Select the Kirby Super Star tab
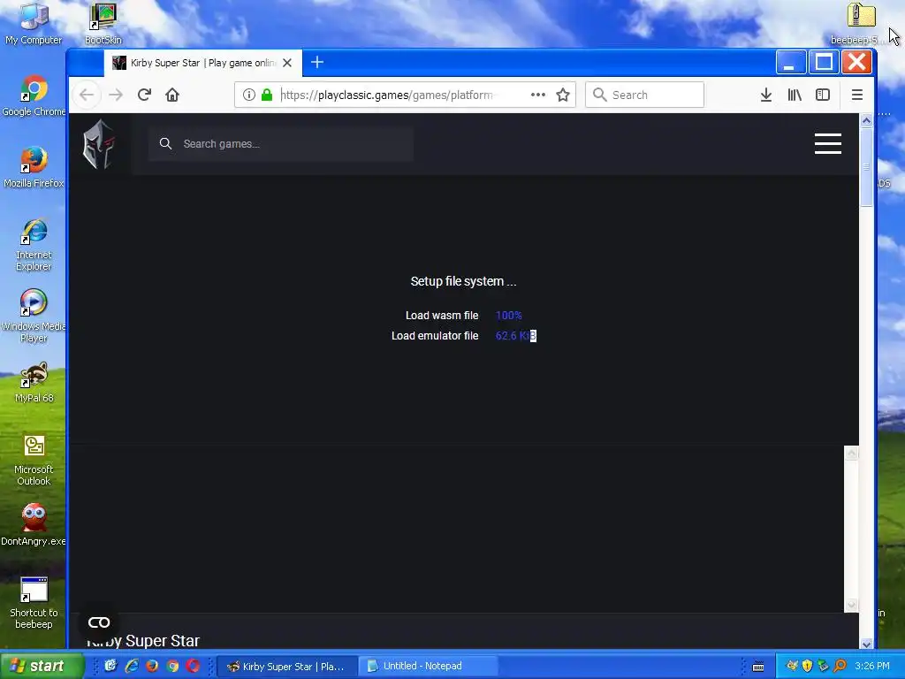905x679 pixels. coord(203,63)
